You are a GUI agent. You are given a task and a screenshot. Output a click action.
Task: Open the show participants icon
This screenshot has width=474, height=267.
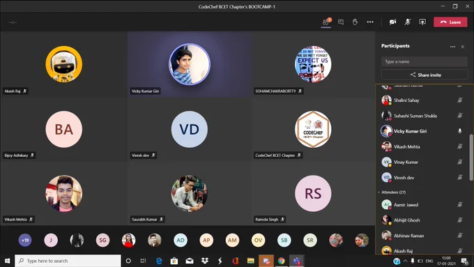pyautogui.click(x=326, y=22)
